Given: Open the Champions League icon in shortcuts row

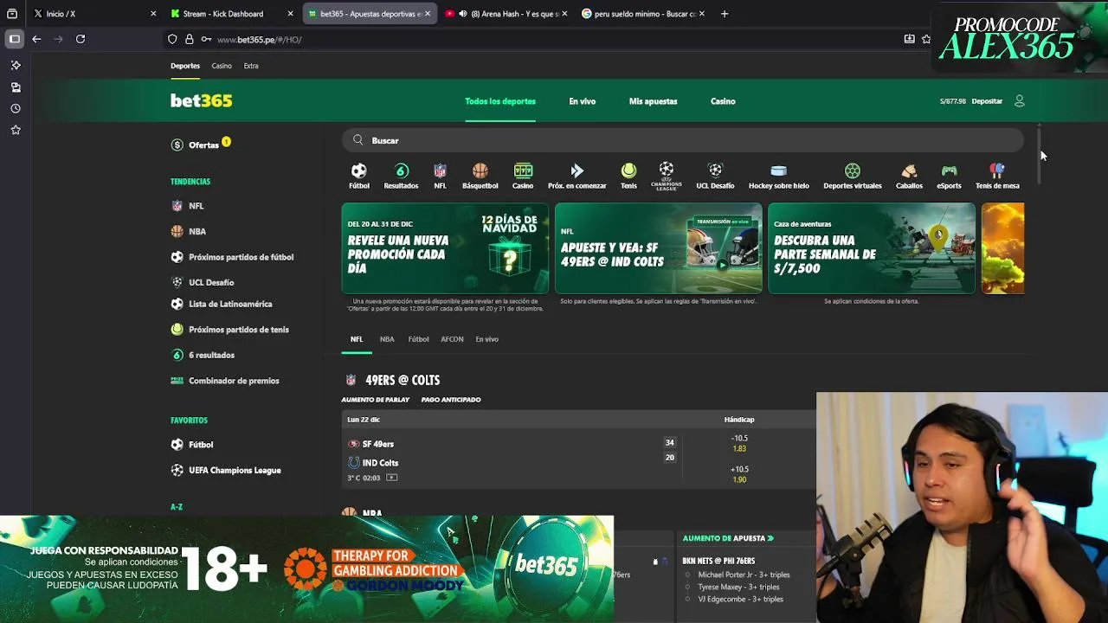Looking at the screenshot, I should [x=666, y=175].
